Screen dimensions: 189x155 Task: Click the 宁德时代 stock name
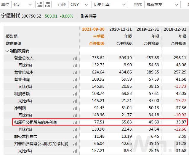[11, 16]
